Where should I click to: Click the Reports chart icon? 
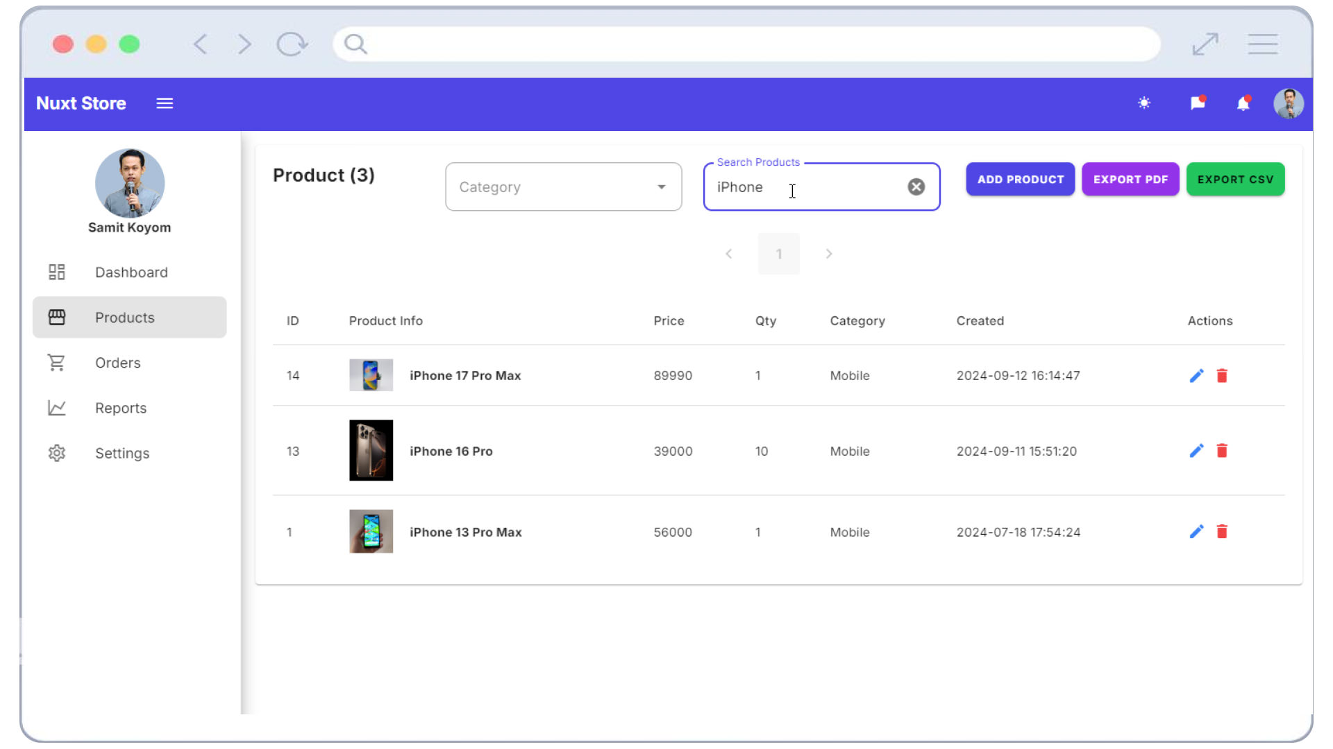pyautogui.click(x=57, y=408)
